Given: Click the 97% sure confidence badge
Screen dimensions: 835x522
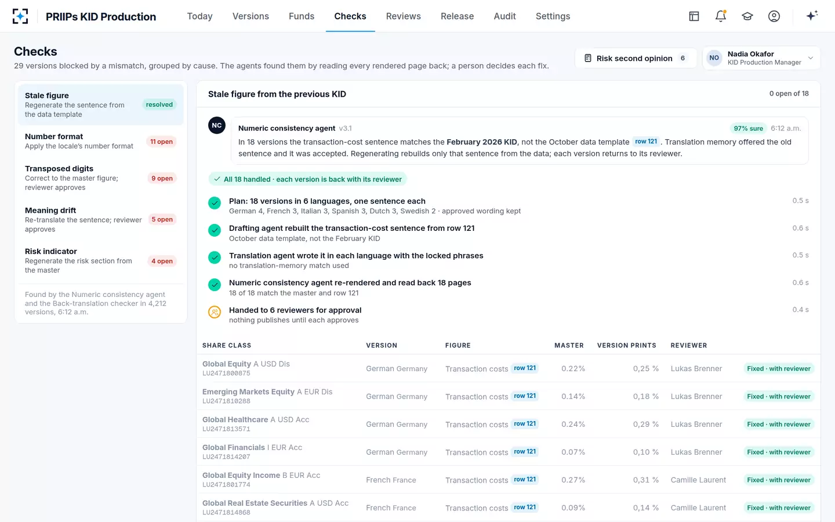Looking at the screenshot, I should point(749,128).
